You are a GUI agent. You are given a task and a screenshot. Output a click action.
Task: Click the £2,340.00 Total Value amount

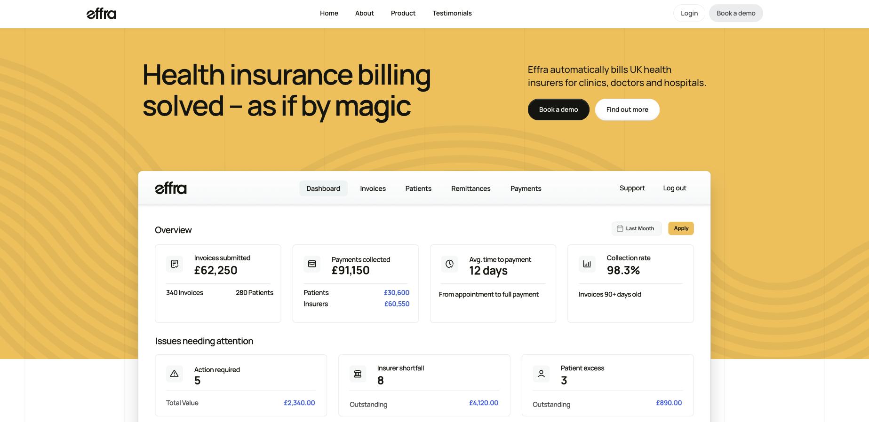tap(299, 403)
